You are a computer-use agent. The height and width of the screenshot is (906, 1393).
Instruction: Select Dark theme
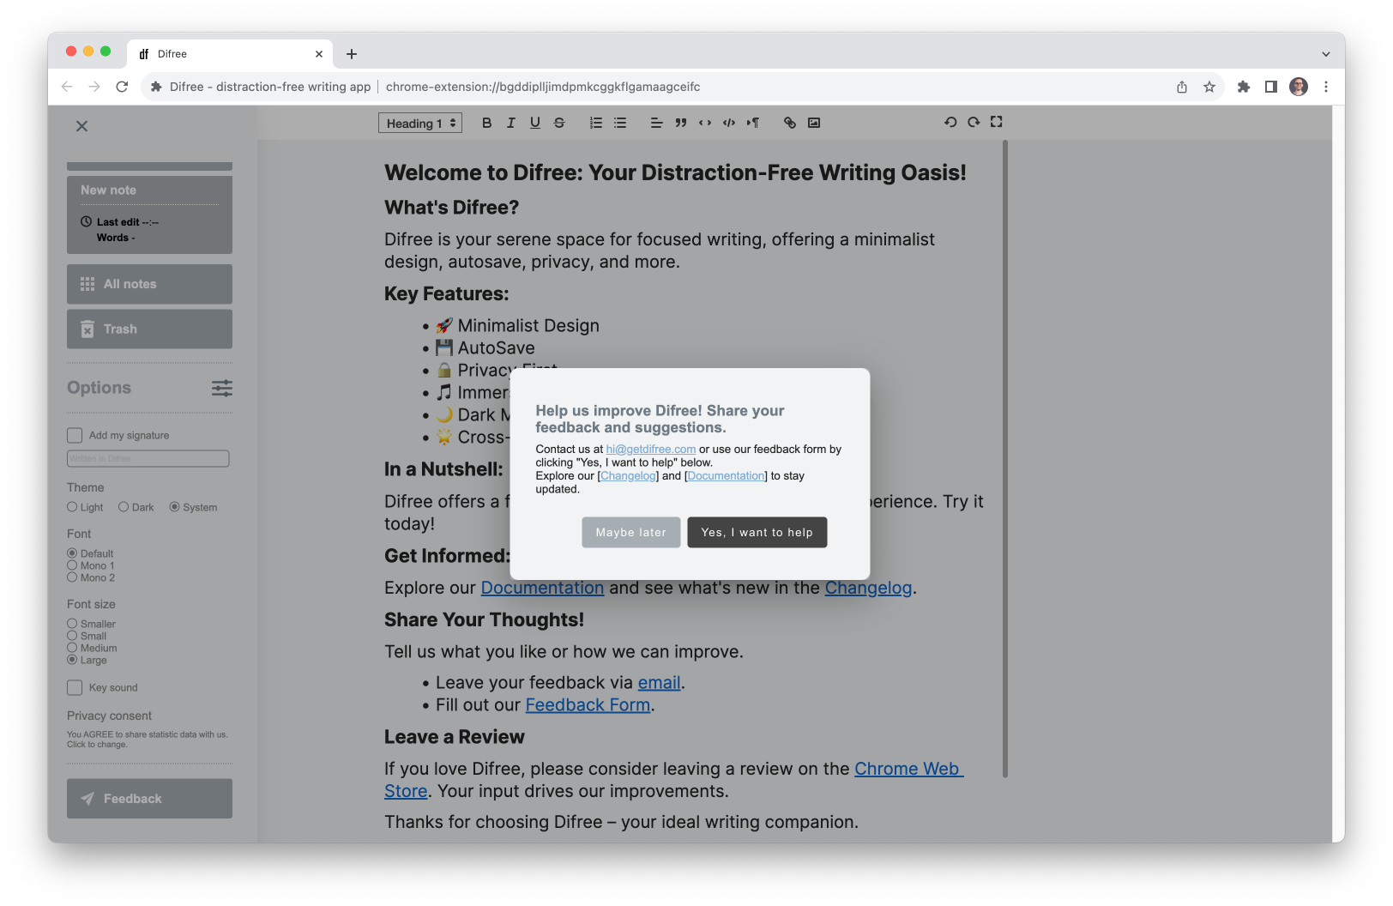(124, 507)
